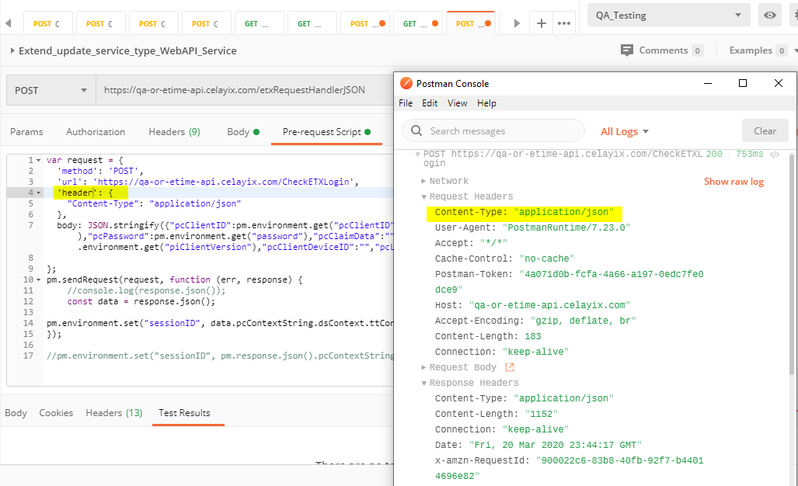
Task: Collapse Response Headers section
Action: pos(423,384)
